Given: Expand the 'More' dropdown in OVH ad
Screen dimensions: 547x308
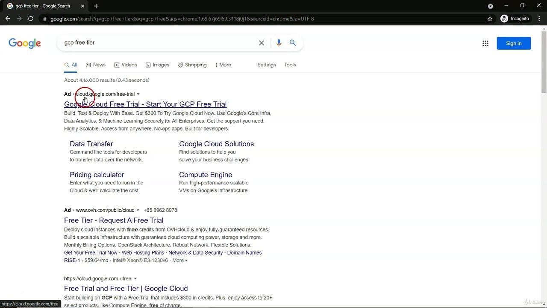Looking at the screenshot, I should point(180,261).
